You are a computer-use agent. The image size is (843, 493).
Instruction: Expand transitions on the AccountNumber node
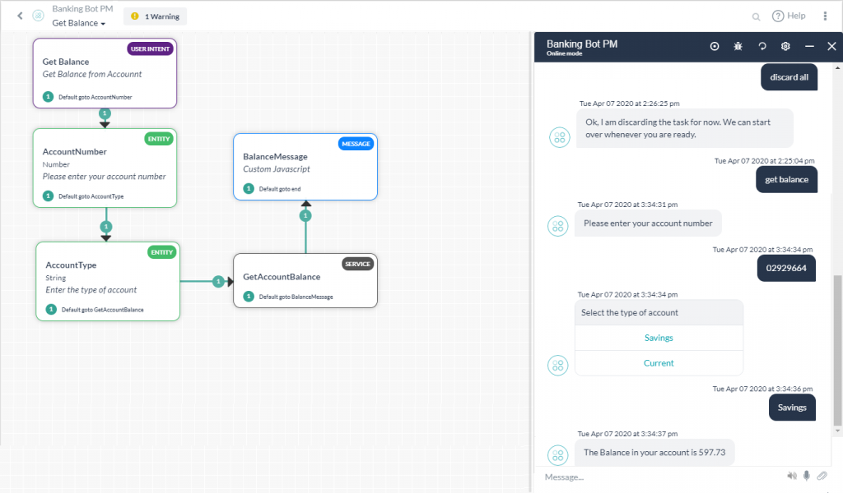pos(46,197)
